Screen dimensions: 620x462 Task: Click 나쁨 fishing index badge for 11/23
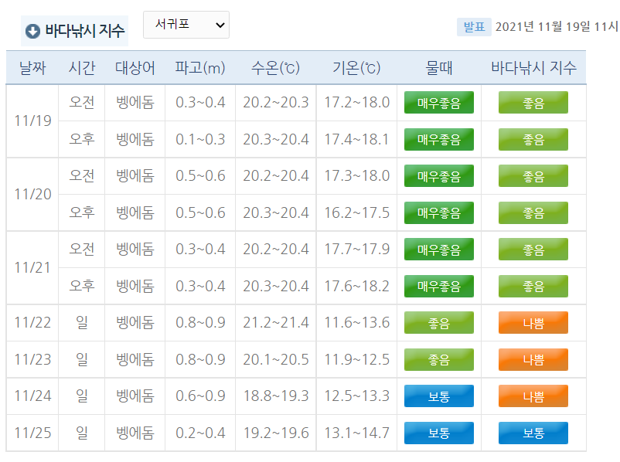pyautogui.click(x=533, y=360)
